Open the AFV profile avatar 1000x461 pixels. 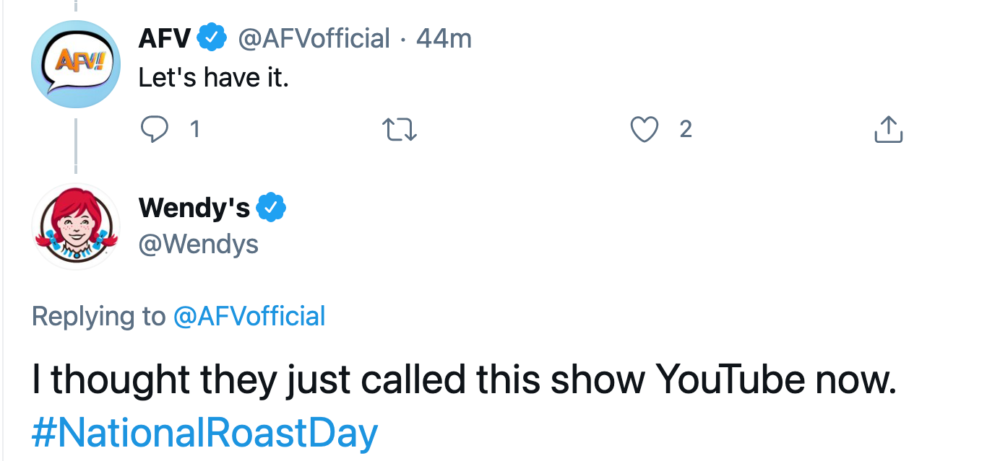[75, 64]
